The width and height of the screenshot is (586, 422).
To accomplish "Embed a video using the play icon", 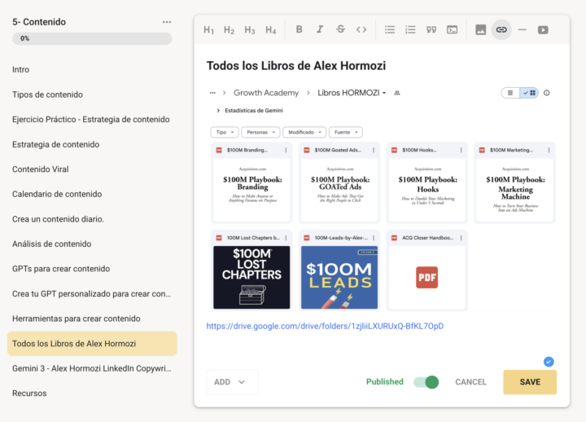I will pyautogui.click(x=543, y=29).
